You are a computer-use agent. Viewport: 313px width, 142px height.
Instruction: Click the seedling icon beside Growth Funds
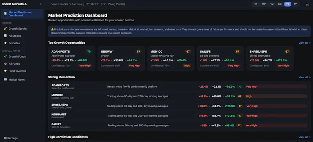(5, 56)
